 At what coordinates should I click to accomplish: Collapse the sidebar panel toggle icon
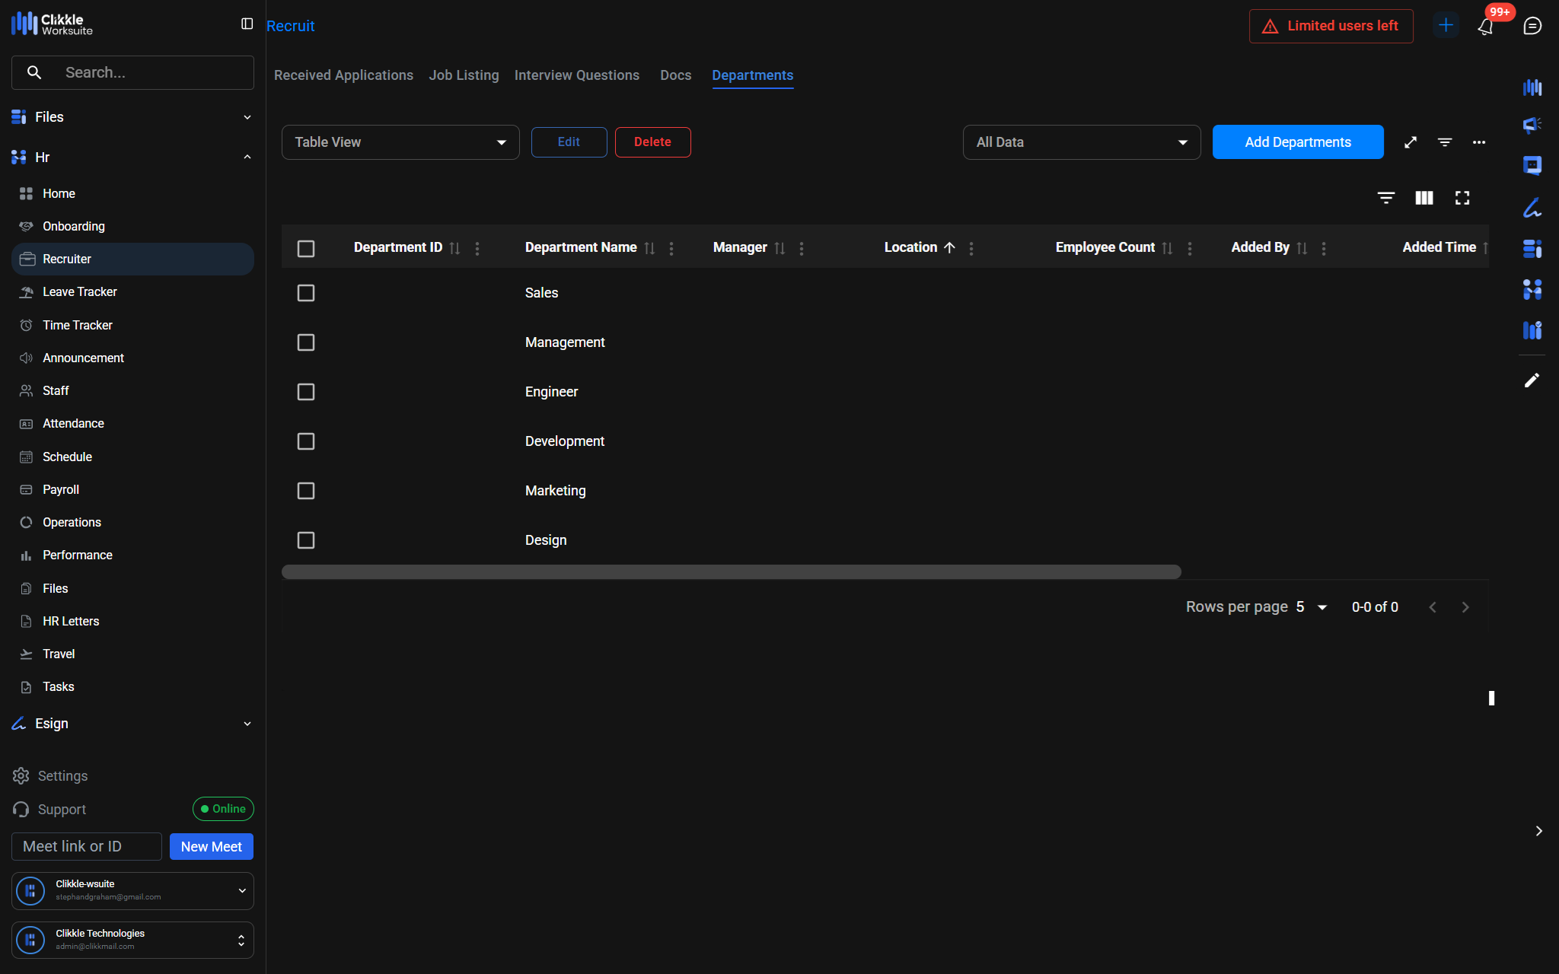247,24
